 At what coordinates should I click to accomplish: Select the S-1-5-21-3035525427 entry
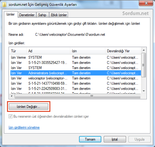(x=76, y=63)
